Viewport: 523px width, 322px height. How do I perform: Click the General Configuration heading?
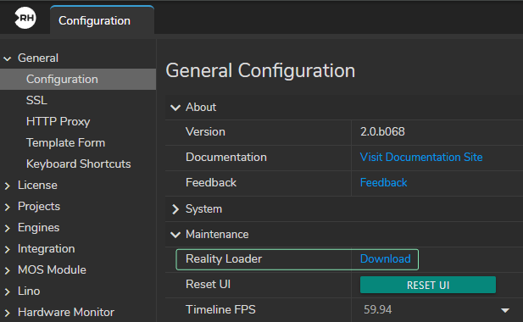click(x=260, y=70)
